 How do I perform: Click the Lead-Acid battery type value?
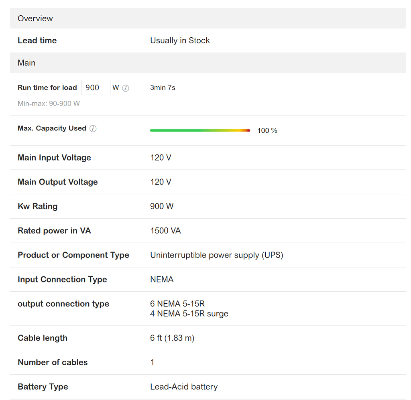coord(184,387)
